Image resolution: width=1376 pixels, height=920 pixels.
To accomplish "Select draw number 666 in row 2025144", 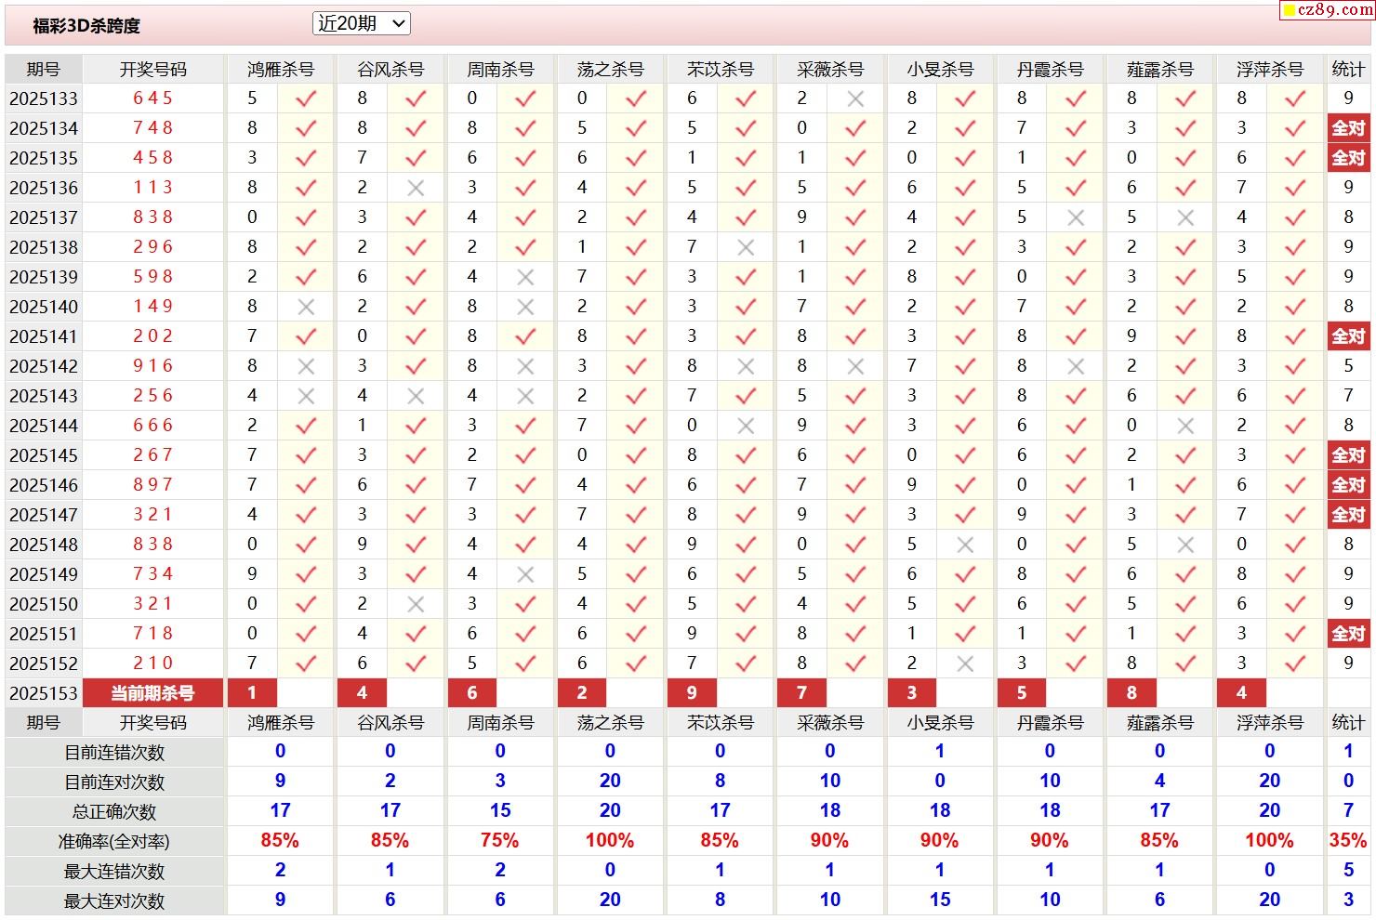I will point(152,425).
